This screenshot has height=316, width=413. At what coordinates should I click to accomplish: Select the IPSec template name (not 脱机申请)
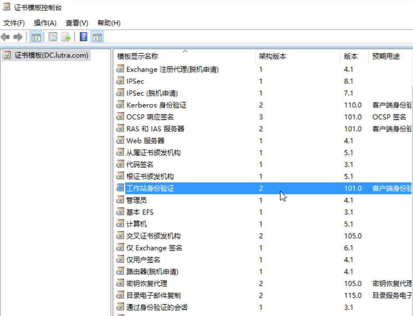point(135,81)
